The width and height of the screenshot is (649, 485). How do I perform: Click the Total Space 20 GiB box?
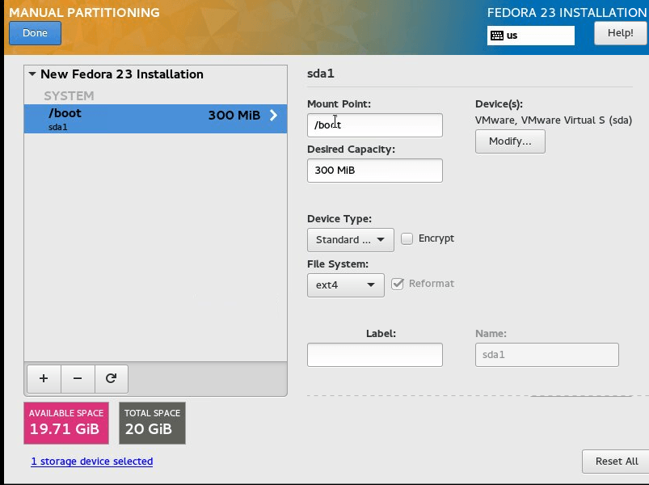pyautogui.click(x=152, y=424)
